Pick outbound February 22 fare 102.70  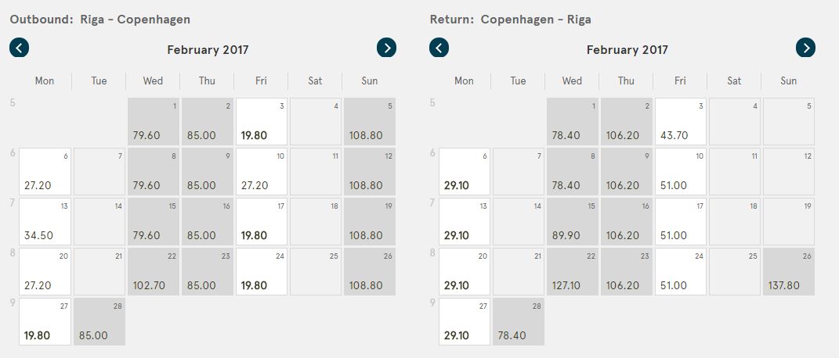[x=153, y=271]
